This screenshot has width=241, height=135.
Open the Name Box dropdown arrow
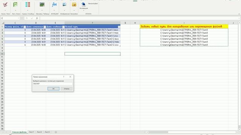[18, 18]
